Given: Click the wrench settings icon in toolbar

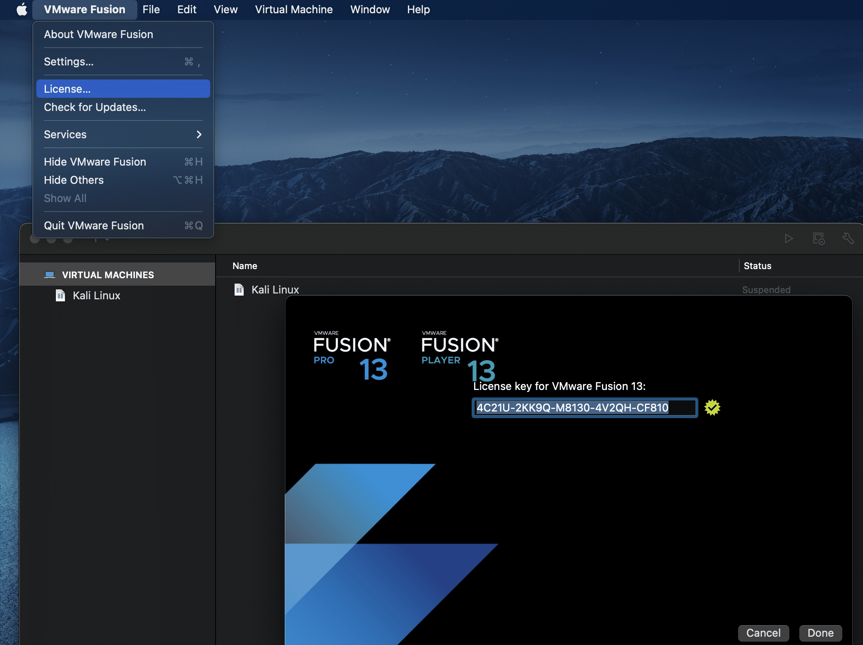Looking at the screenshot, I should [848, 238].
